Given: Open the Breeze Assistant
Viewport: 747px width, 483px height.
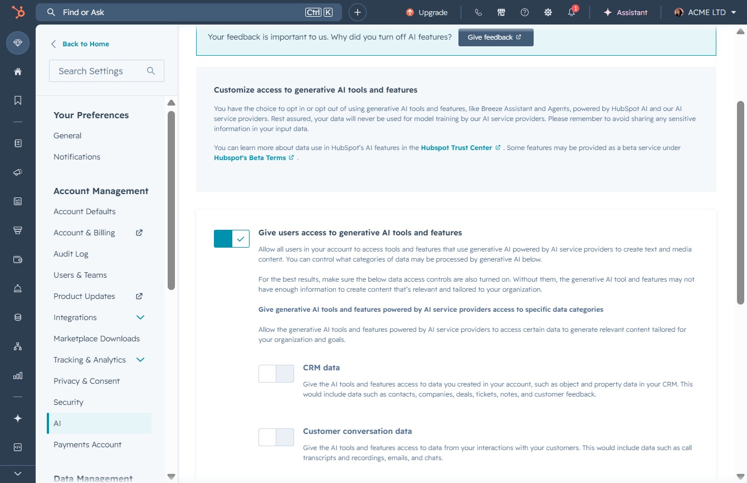Looking at the screenshot, I should (x=625, y=12).
